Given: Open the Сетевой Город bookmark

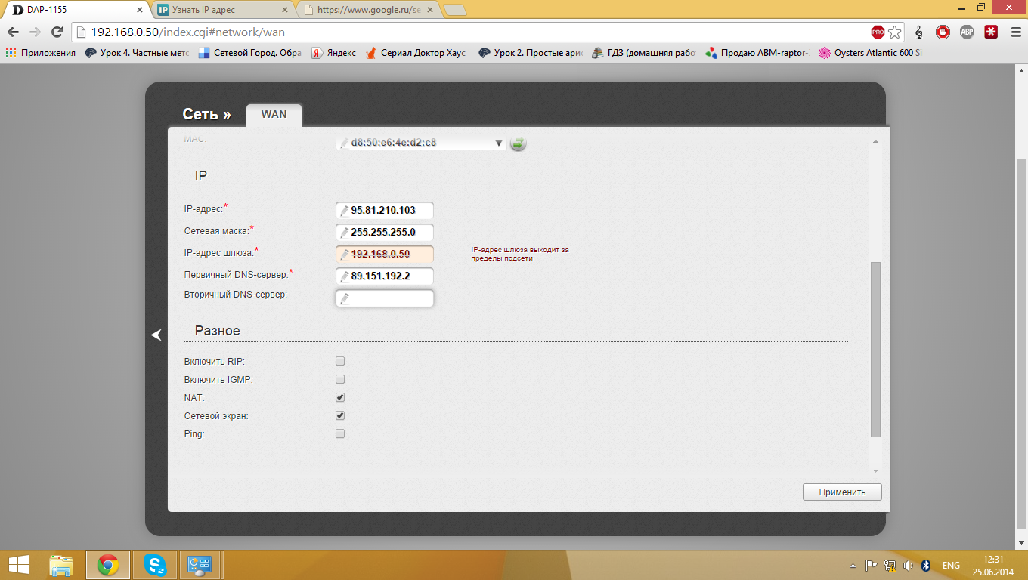Looking at the screenshot, I should click(249, 53).
